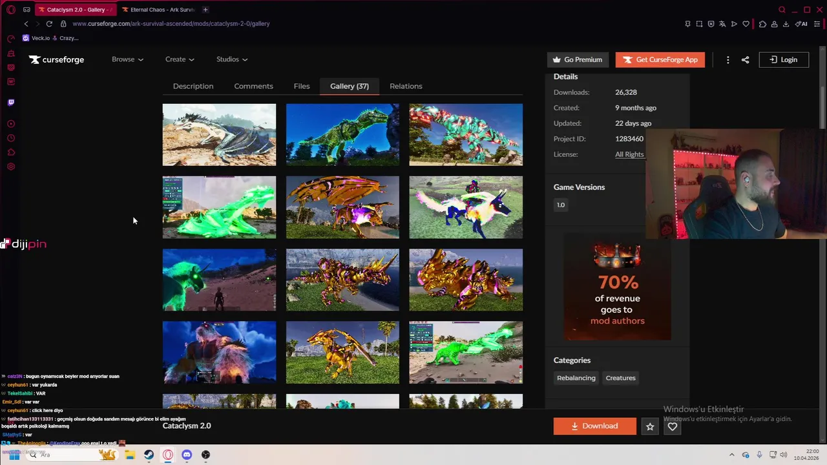Open the Crazy... bookmark

click(66, 38)
